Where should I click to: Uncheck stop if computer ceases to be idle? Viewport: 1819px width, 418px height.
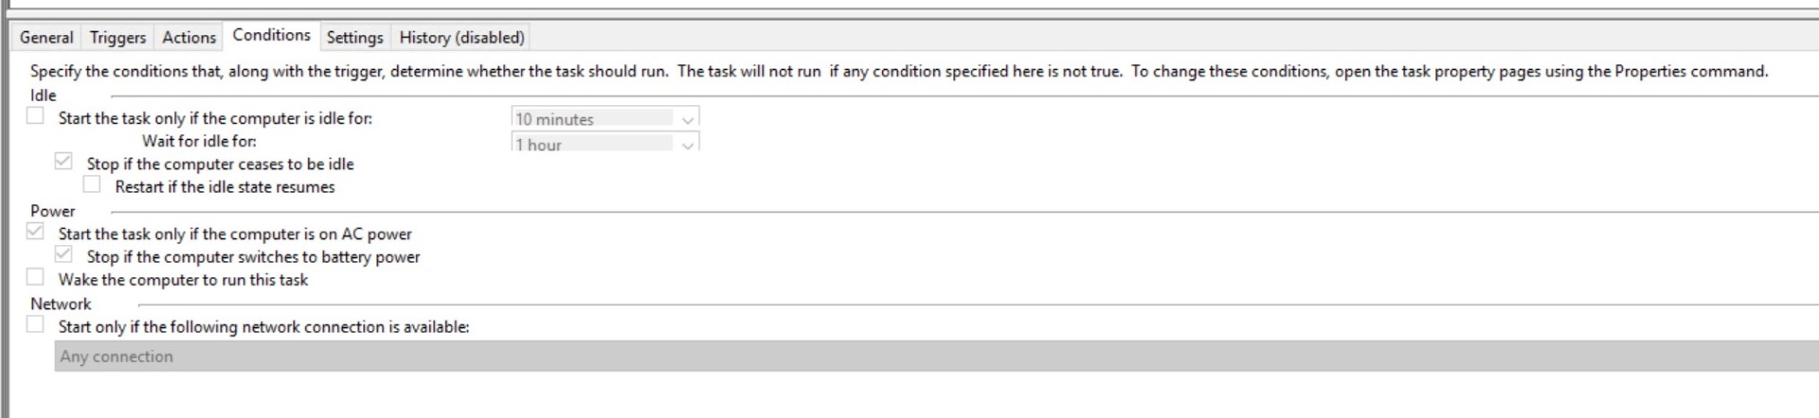63,162
